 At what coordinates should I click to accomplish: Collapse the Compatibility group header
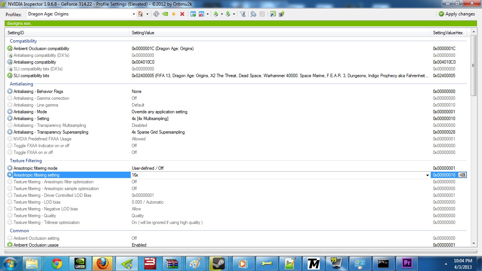click(23, 41)
